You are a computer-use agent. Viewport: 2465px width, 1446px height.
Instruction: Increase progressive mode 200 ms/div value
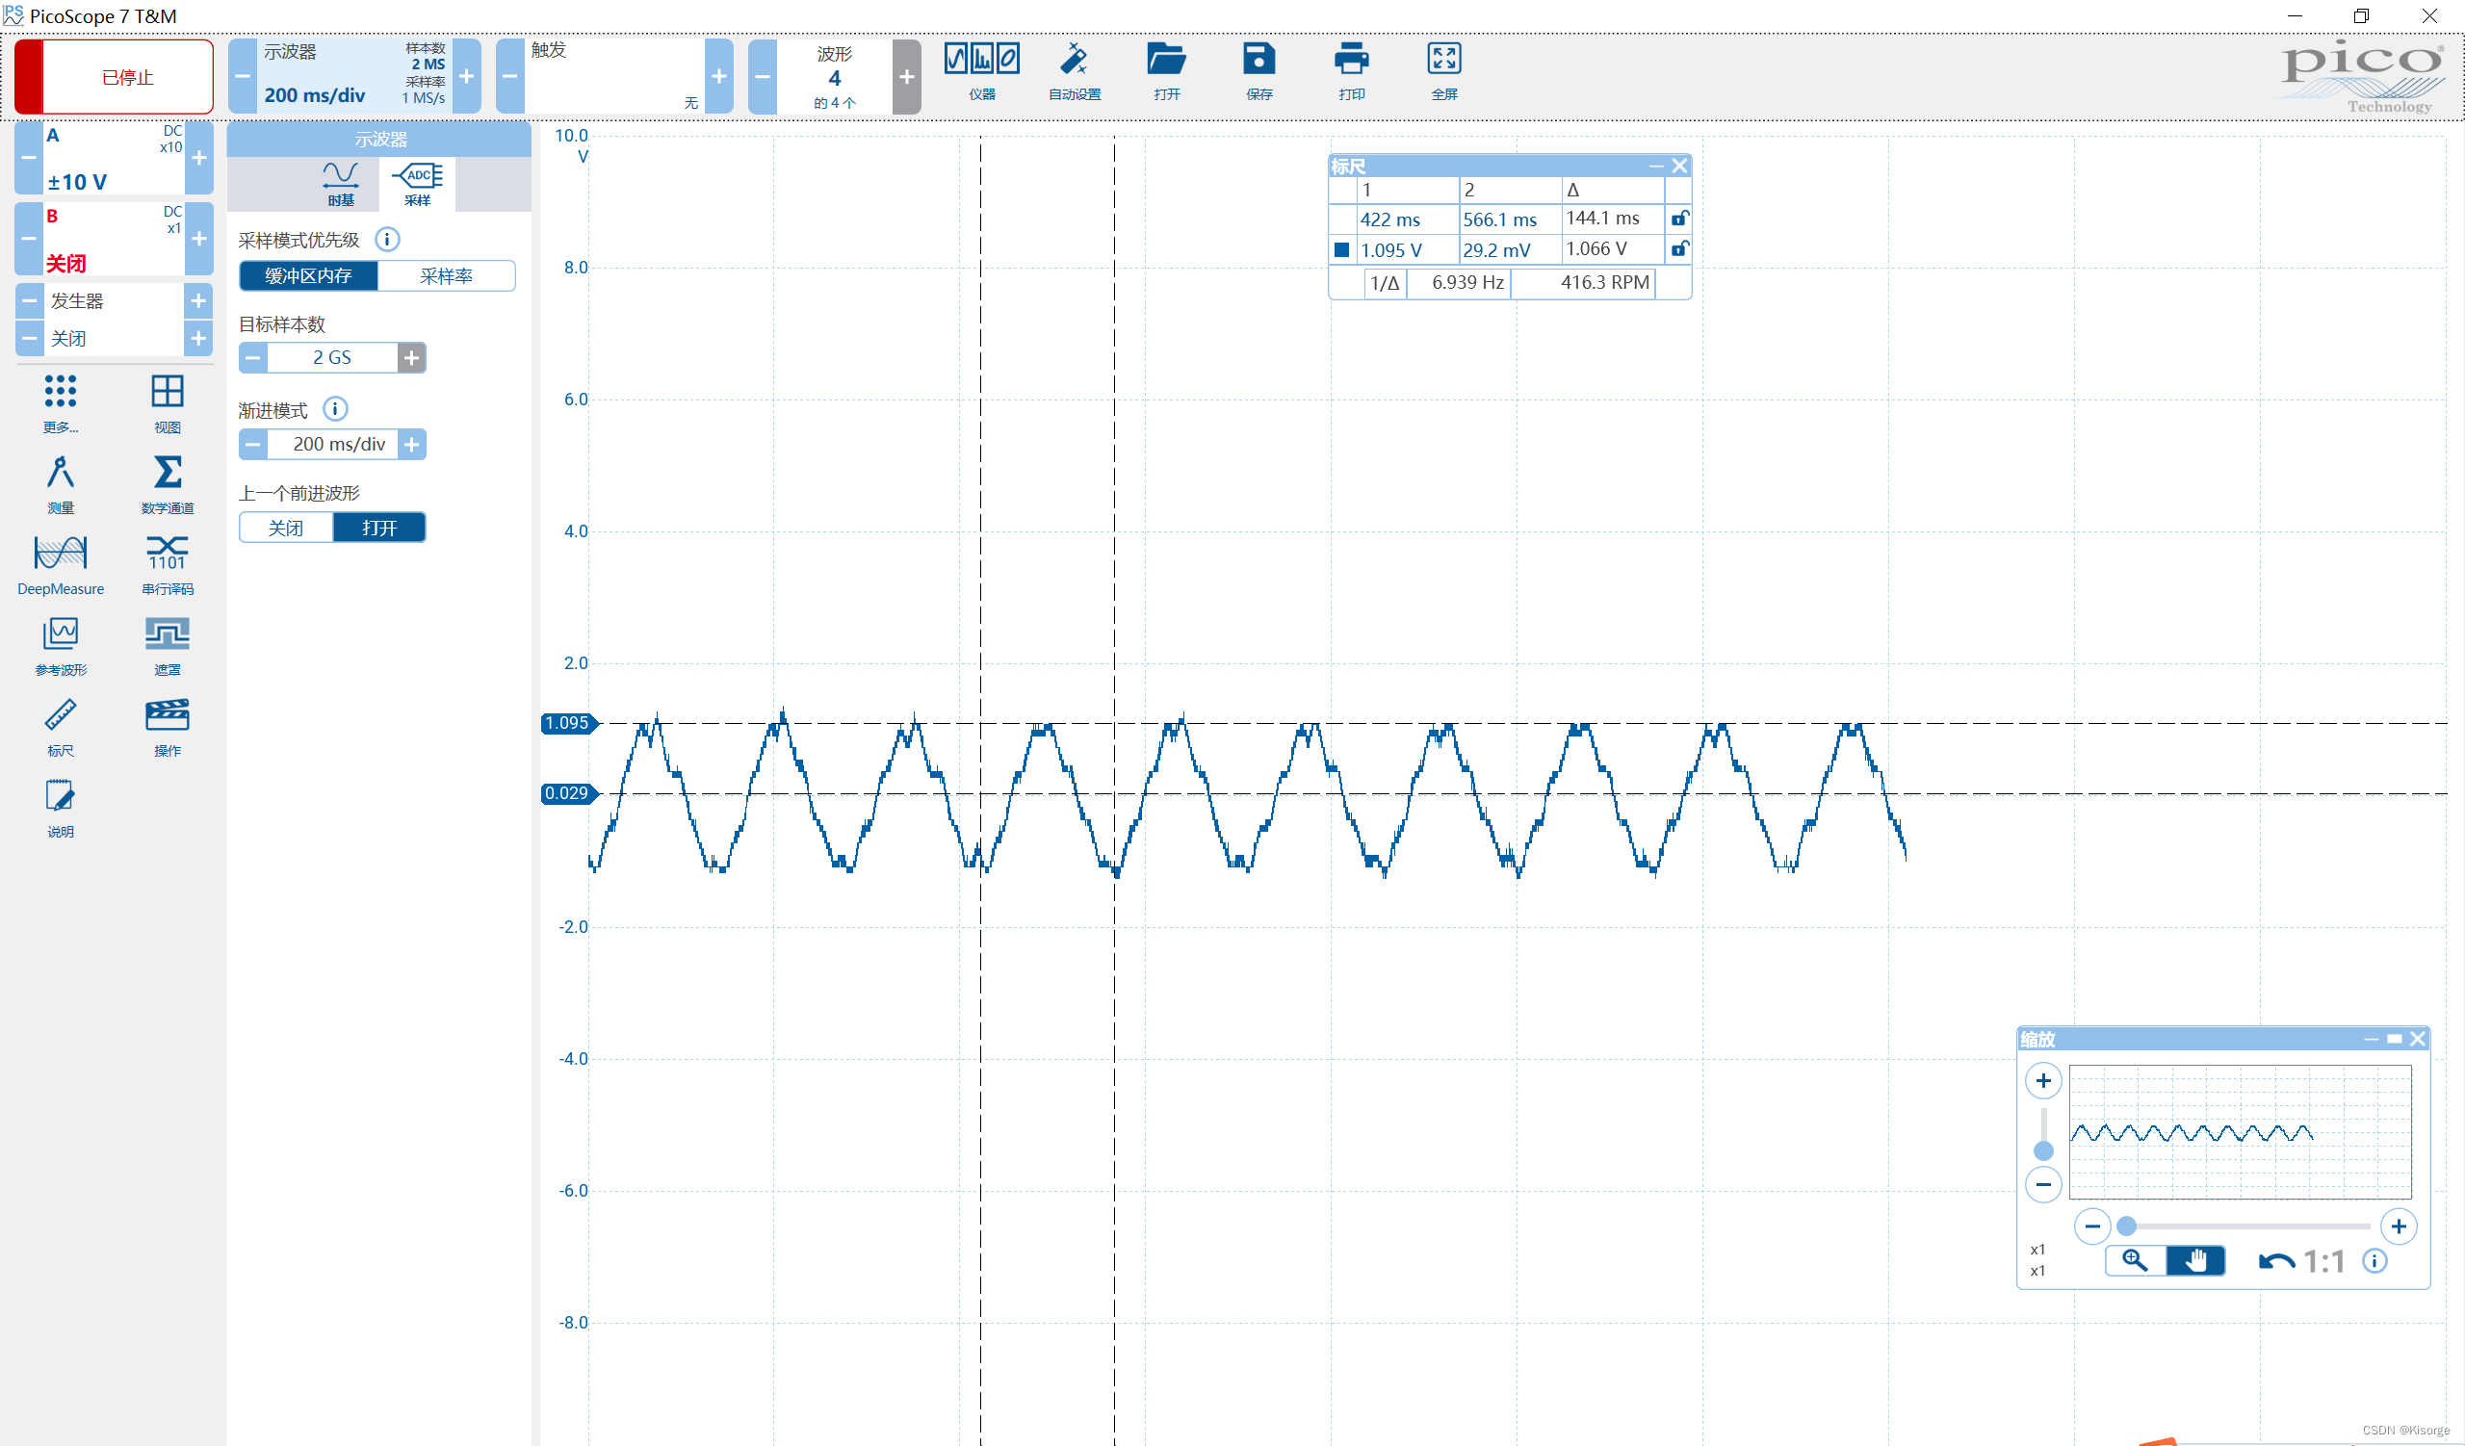click(x=412, y=445)
